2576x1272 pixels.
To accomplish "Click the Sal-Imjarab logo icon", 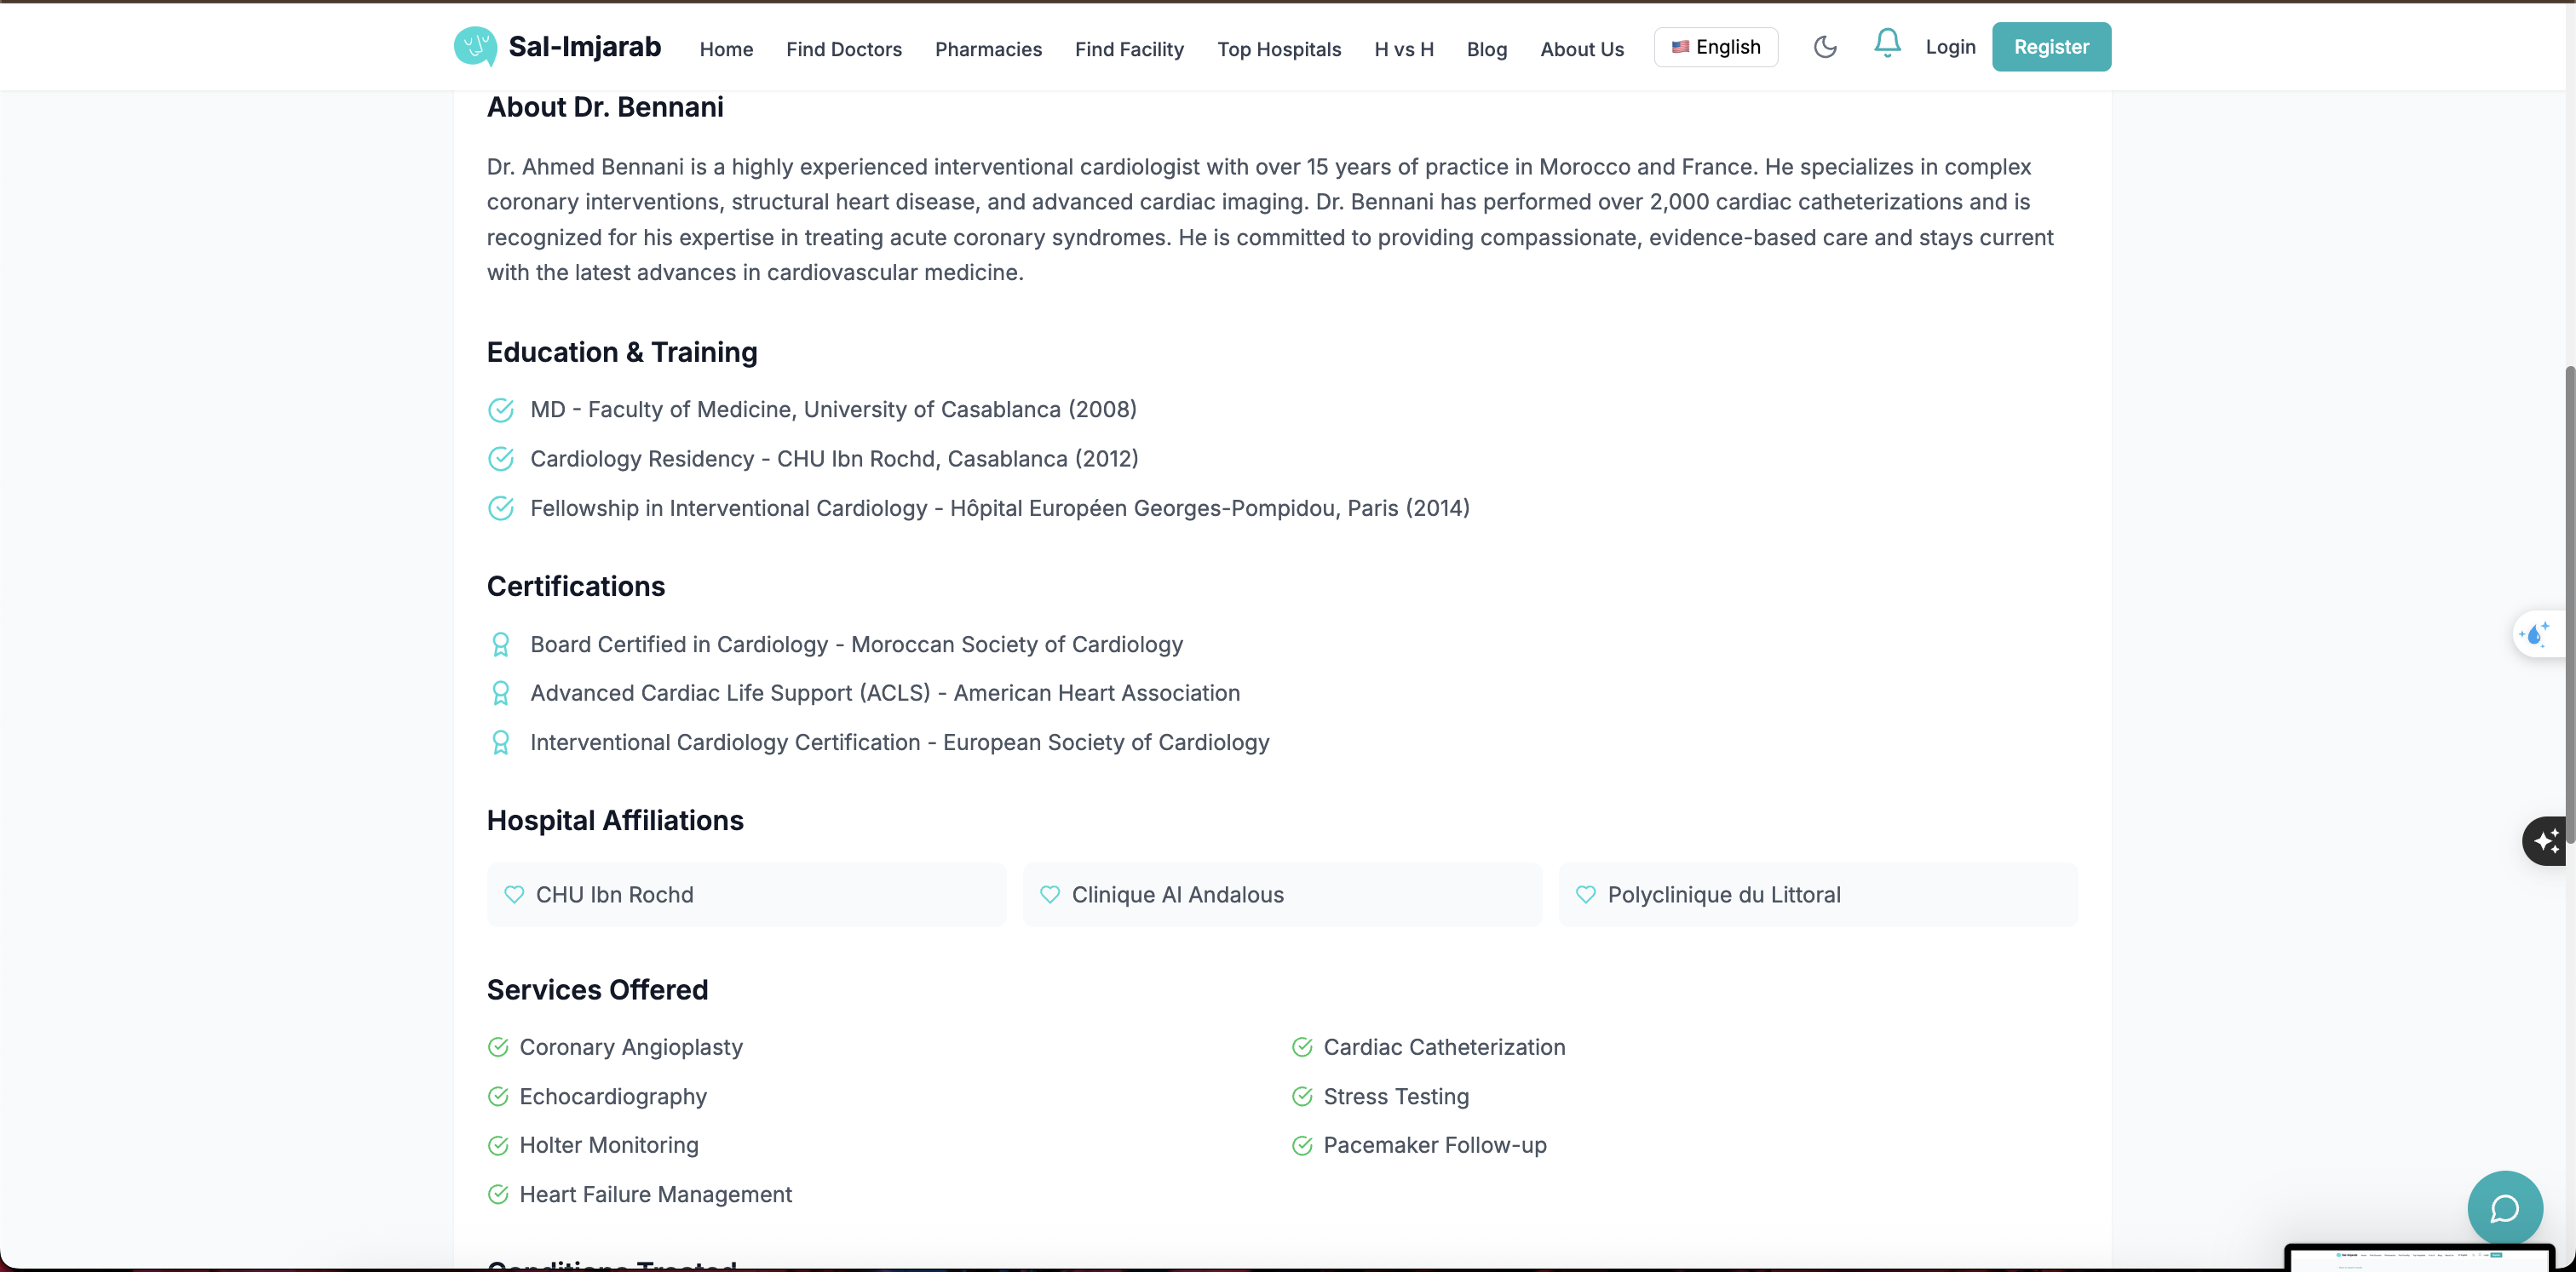I will coord(475,47).
